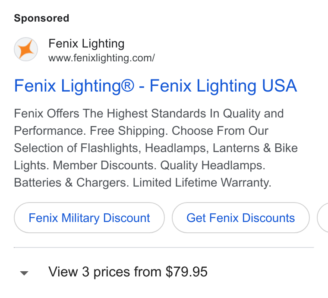Click the Fenix Lighting site name beside favicon

pos(86,44)
